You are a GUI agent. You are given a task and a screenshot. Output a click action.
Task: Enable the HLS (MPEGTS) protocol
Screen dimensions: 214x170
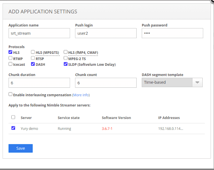tap(33, 52)
